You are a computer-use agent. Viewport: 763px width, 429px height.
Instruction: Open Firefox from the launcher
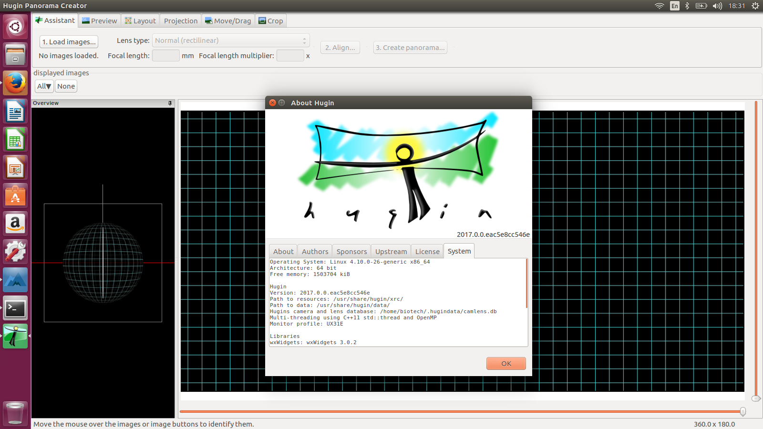tap(15, 83)
